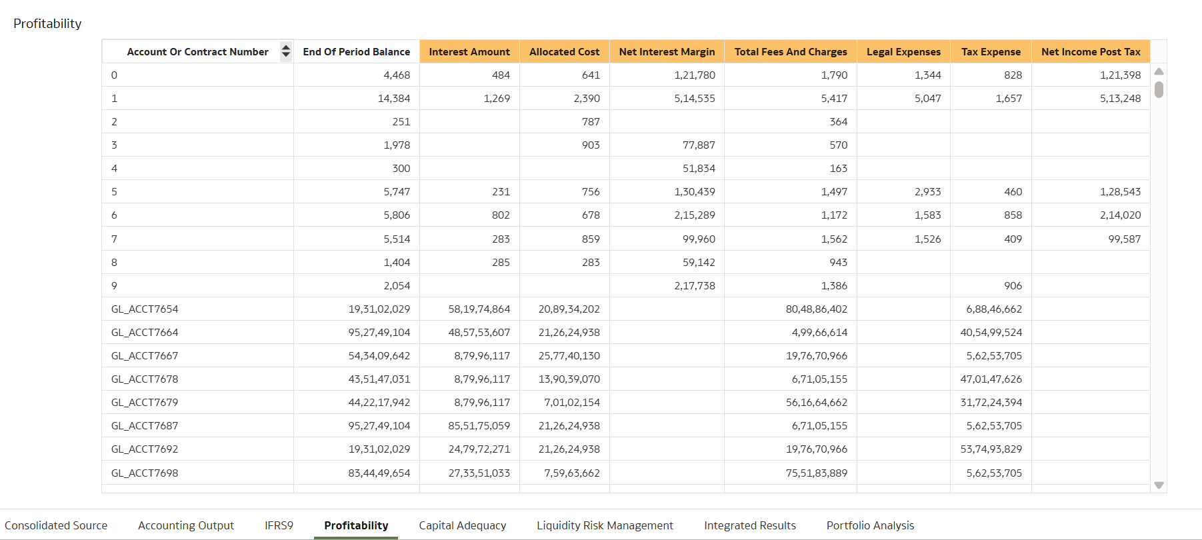This screenshot has height=540, width=1202.
Task: Open the Liquidity Risk Management tab
Action: pos(605,525)
